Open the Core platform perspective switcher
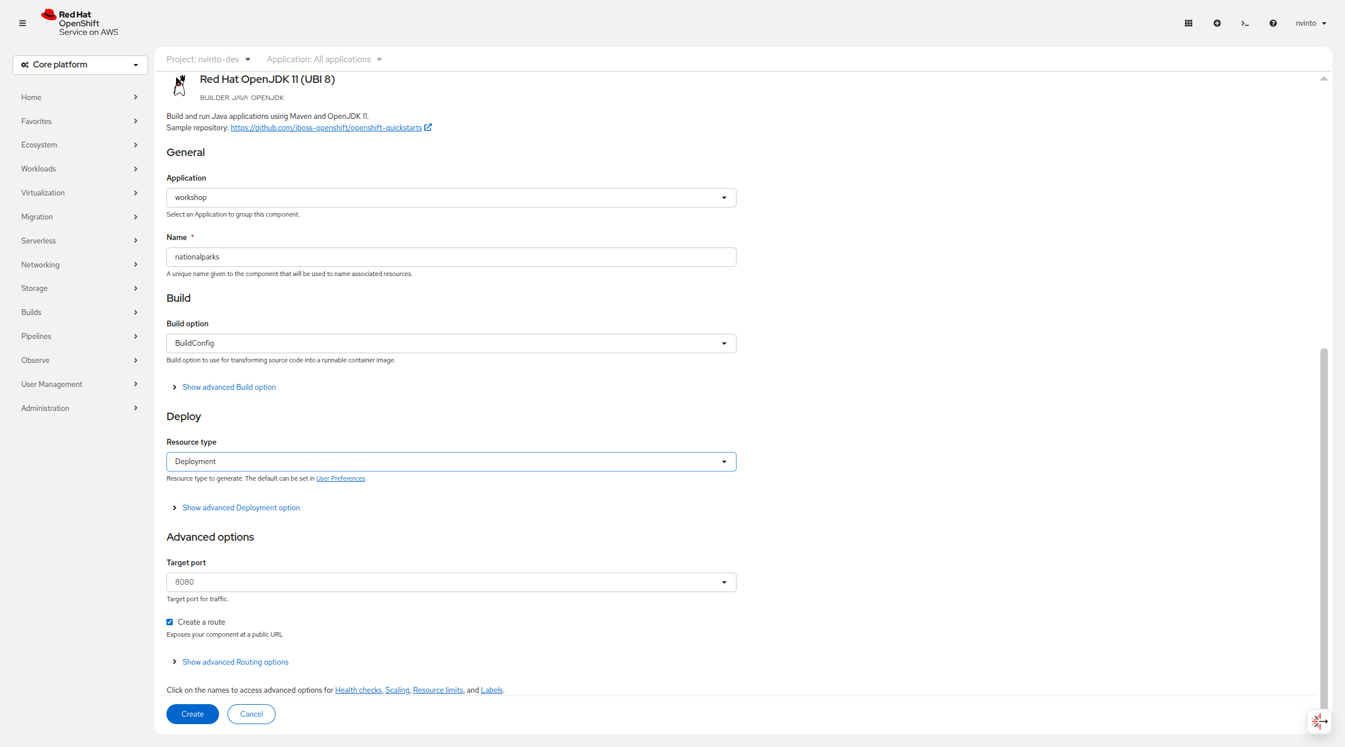 coord(80,65)
